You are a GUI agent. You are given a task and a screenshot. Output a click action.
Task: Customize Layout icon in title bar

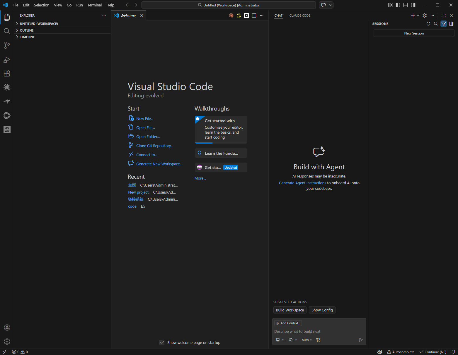point(390,5)
